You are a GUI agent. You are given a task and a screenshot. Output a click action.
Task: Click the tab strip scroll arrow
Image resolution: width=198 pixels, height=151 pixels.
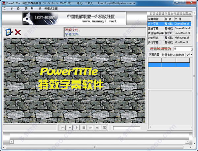[x=191, y=54]
